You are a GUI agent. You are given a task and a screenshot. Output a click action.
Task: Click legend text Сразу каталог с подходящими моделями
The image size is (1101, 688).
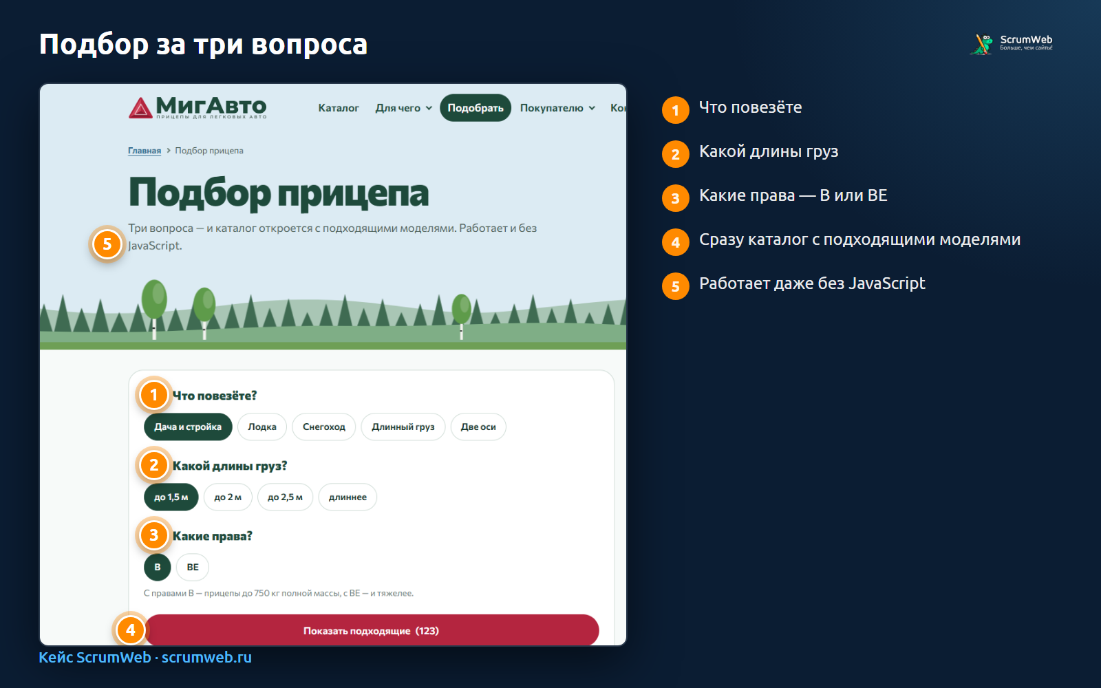point(860,239)
